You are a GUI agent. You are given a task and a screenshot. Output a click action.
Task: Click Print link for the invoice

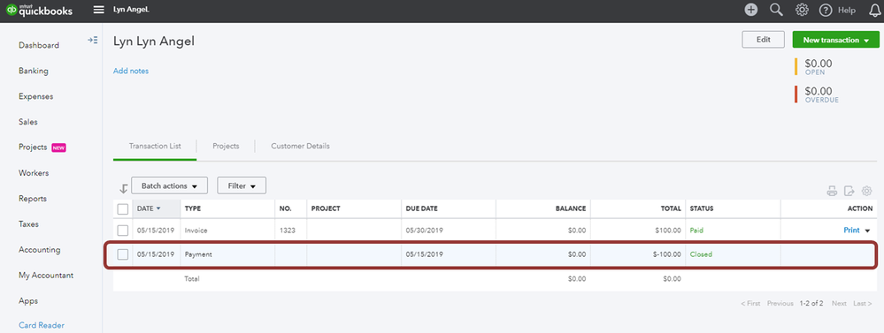[x=851, y=230]
